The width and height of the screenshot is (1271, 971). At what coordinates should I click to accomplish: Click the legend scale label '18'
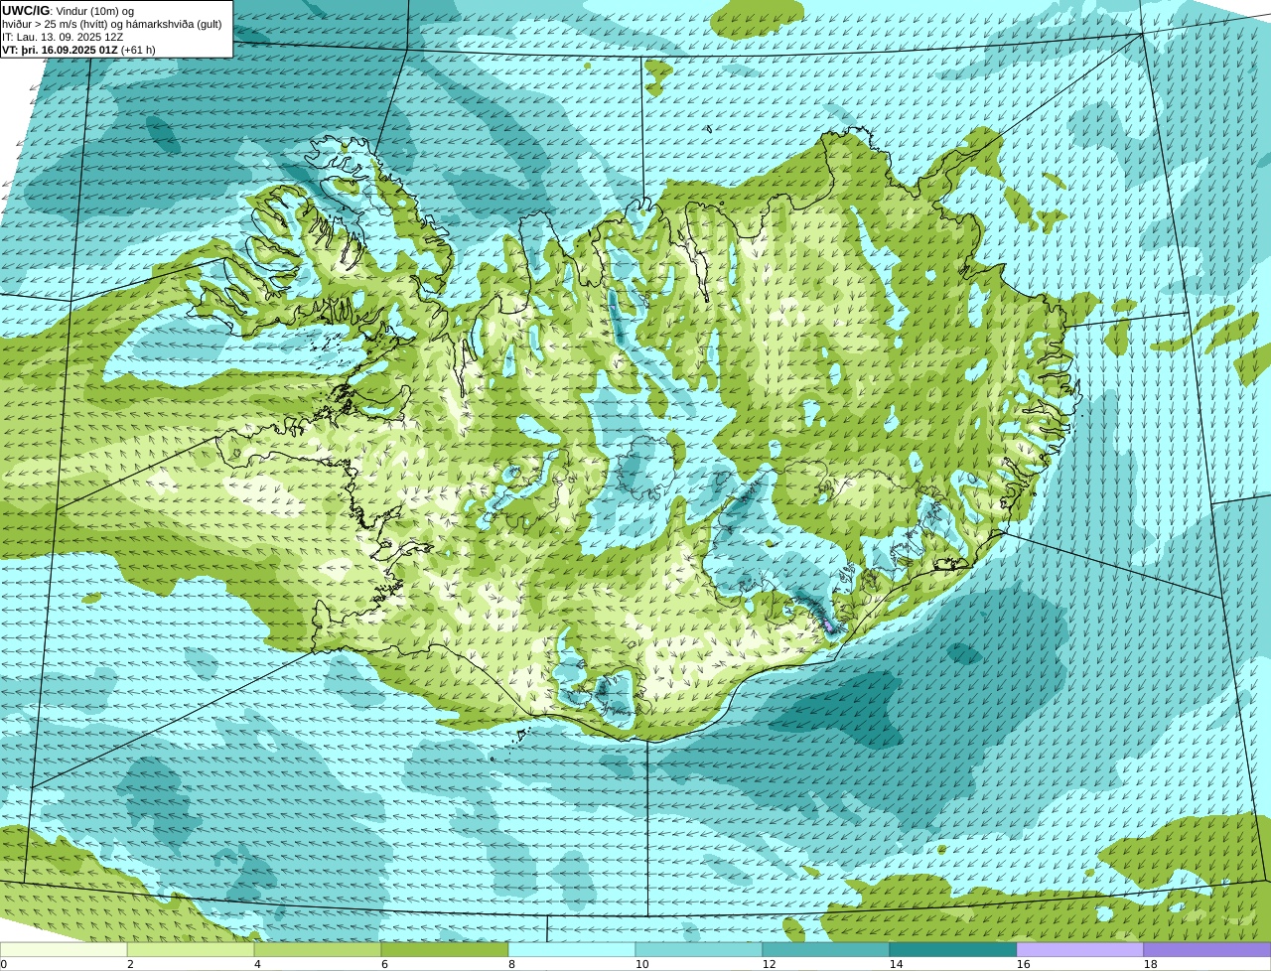(x=1150, y=964)
